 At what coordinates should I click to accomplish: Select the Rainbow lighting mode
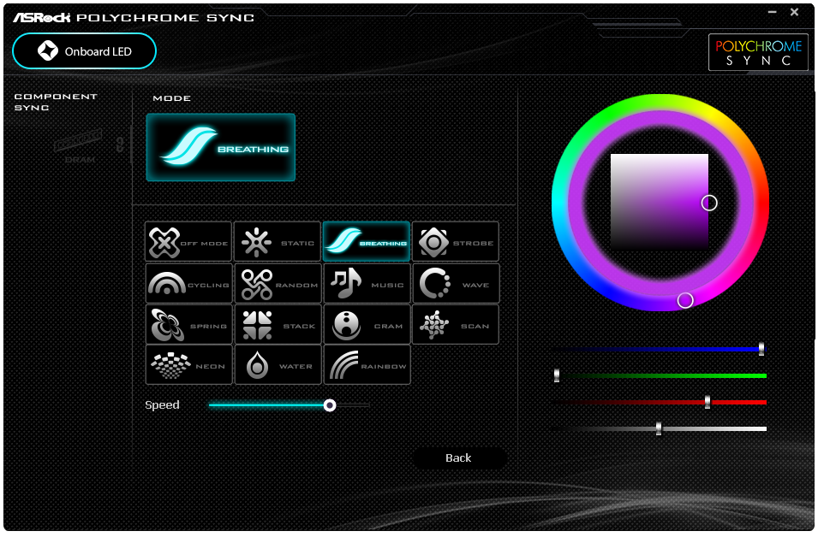pos(367,364)
